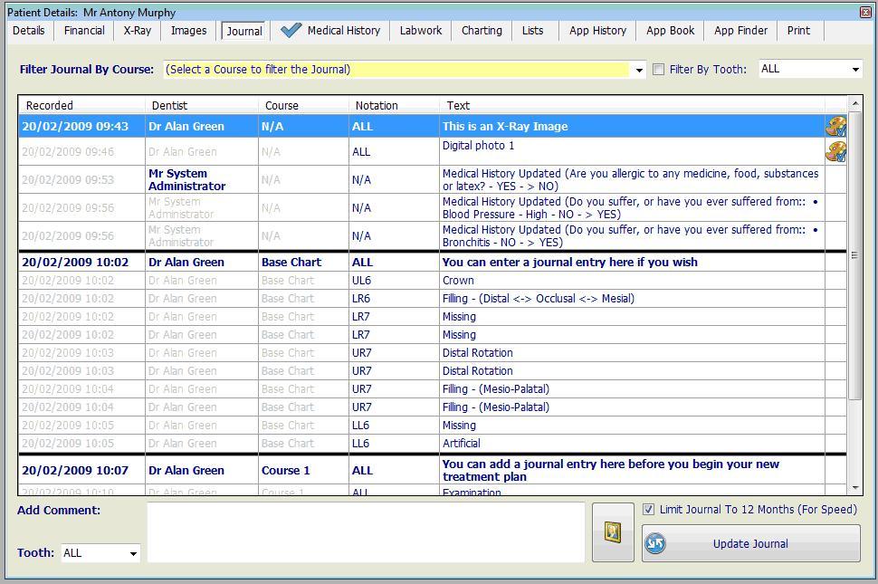This screenshot has height=584, width=878.
Task: Sort journal by Recorded column header
Action: (50, 106)
